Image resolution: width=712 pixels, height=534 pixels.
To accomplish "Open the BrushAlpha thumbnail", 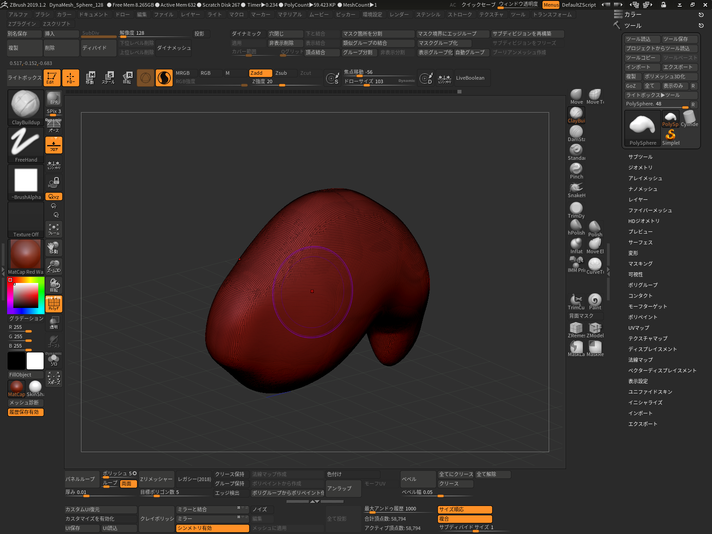I will [26, 183].
